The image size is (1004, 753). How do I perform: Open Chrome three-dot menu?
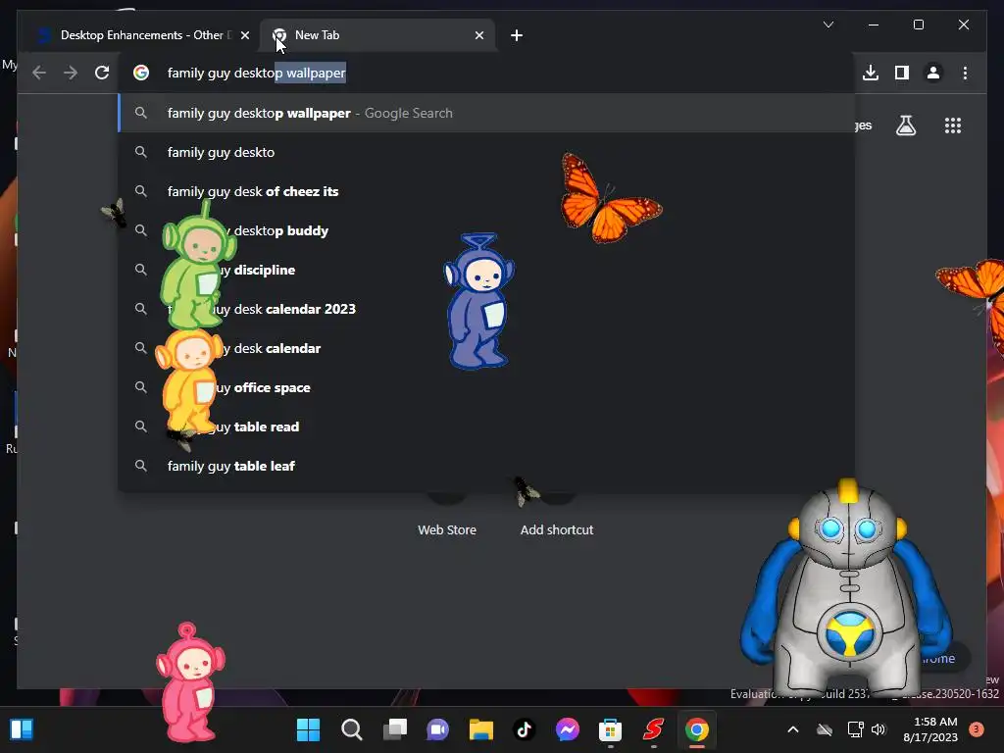965,73
